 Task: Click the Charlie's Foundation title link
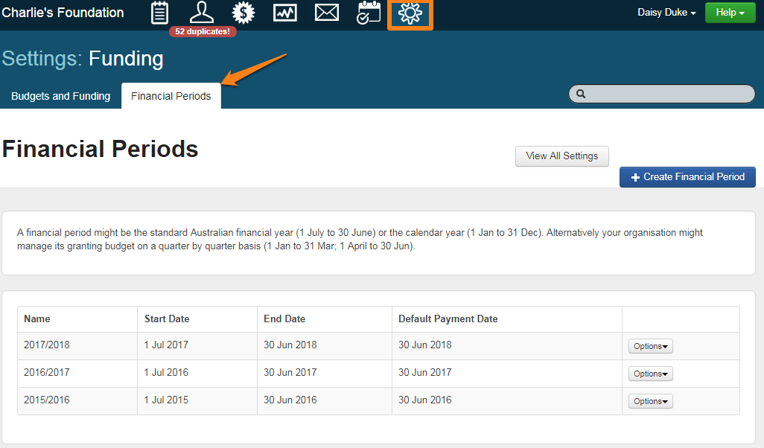coord(63,13)
